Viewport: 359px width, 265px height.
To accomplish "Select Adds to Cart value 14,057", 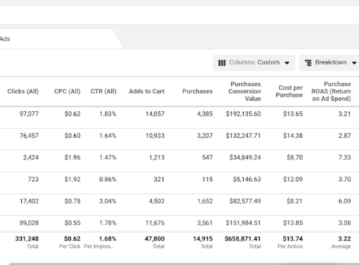I will point(155,114).
